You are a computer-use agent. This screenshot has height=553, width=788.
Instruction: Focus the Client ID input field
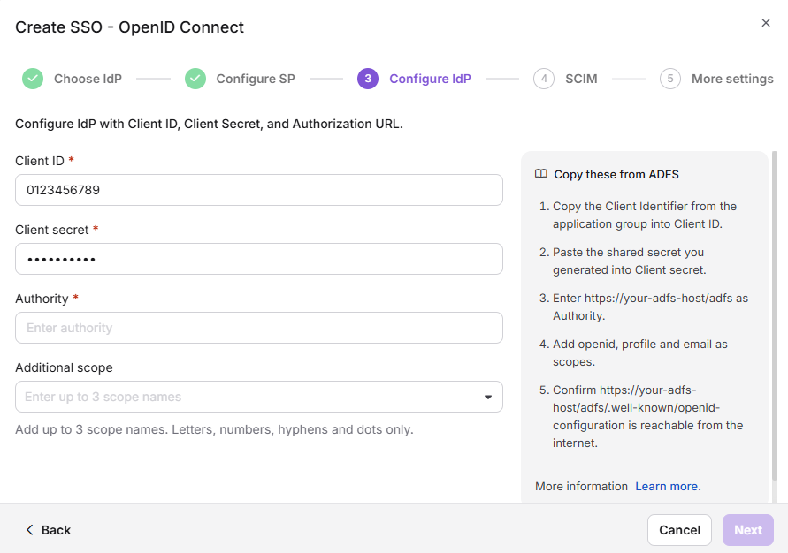coord(259,190)
